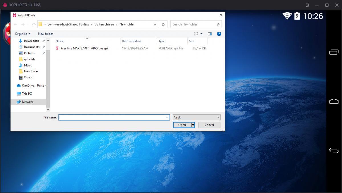Image resolution: width=342 pixels, height=193 pixels.
Task: Click the Cancel button
Action: coord(209,125)
